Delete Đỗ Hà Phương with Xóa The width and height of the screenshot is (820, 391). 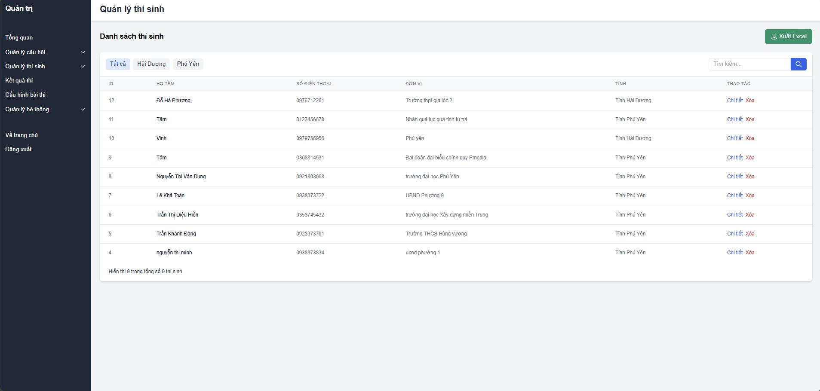click(750, 101)
